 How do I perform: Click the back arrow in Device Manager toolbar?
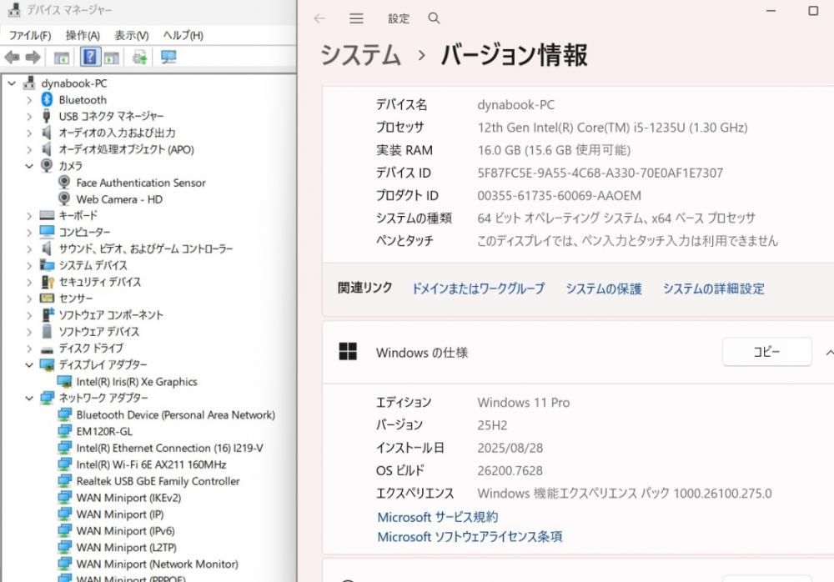(12, 58)
